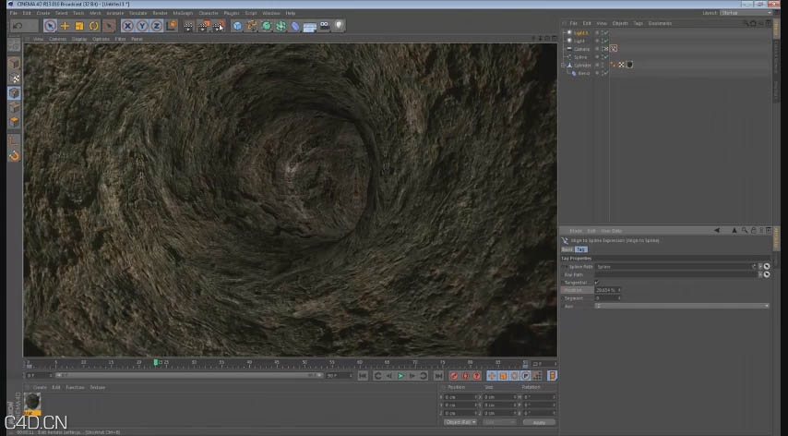The image size is (788, 436).
Task: Render the active view clapperboard icon
Action: [x=188, y=26]
